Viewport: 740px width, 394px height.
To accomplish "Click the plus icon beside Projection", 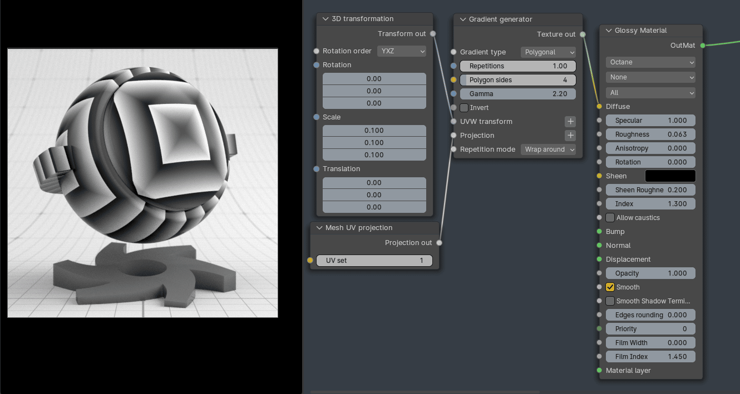I will (570, 136).
